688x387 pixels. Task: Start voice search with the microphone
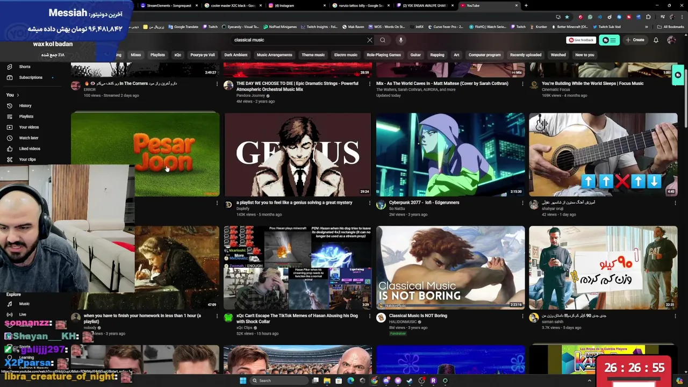(x=400, y=40)
